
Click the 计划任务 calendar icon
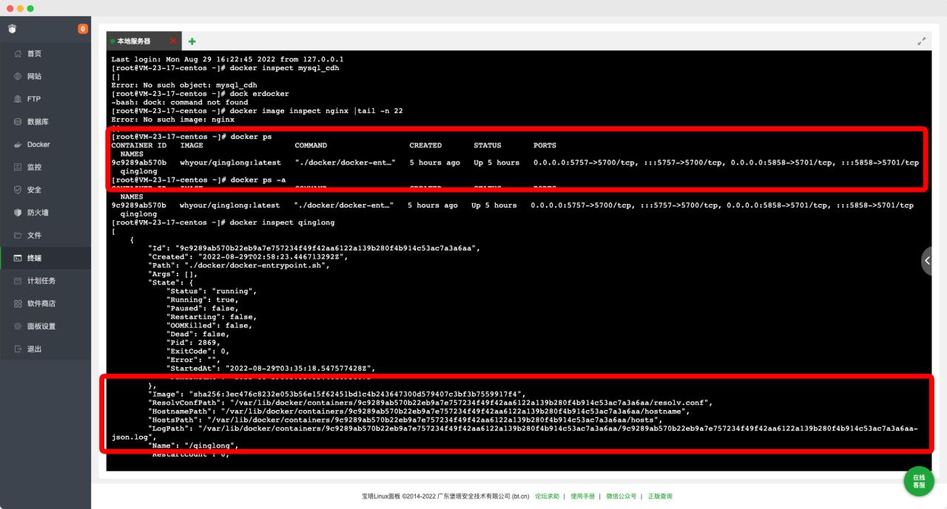18,281
